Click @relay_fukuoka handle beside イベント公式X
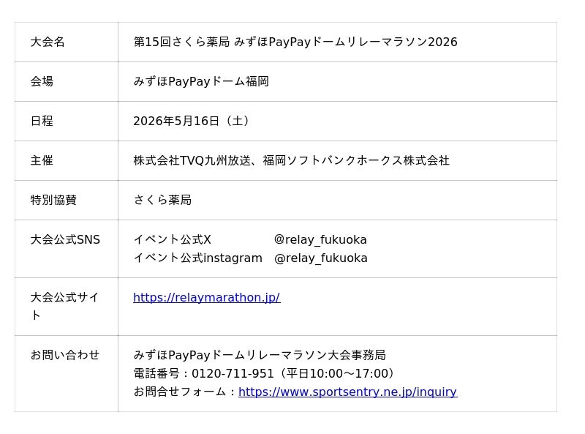Screen dimensions: 585x434 320,239
